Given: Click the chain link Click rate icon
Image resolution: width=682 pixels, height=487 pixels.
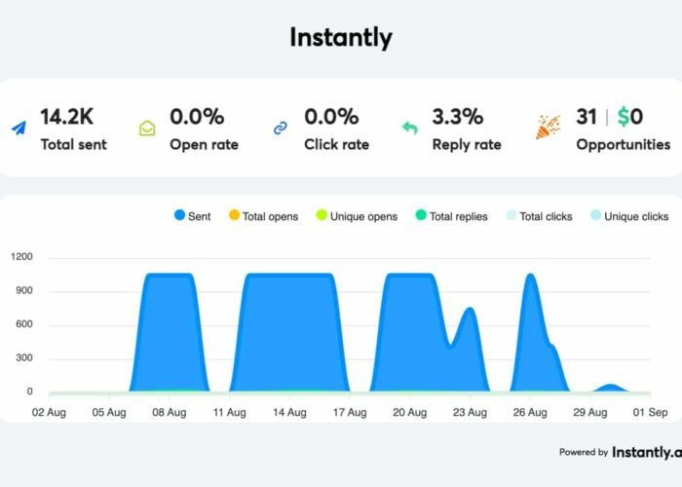Looking at the screenshot, I should coord(281,128).
